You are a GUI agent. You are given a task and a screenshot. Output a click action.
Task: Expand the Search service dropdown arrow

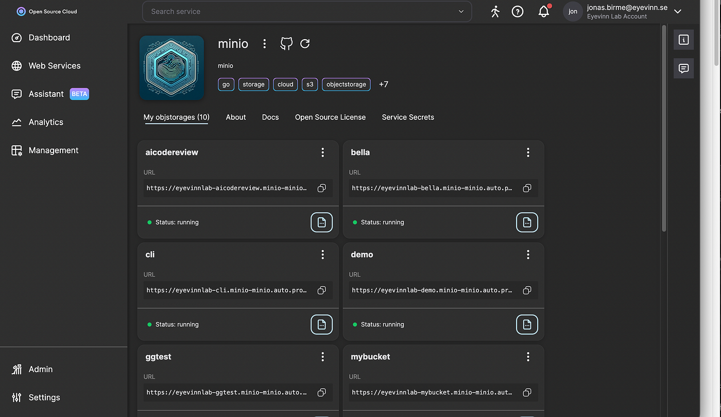[x=460, y=11]
